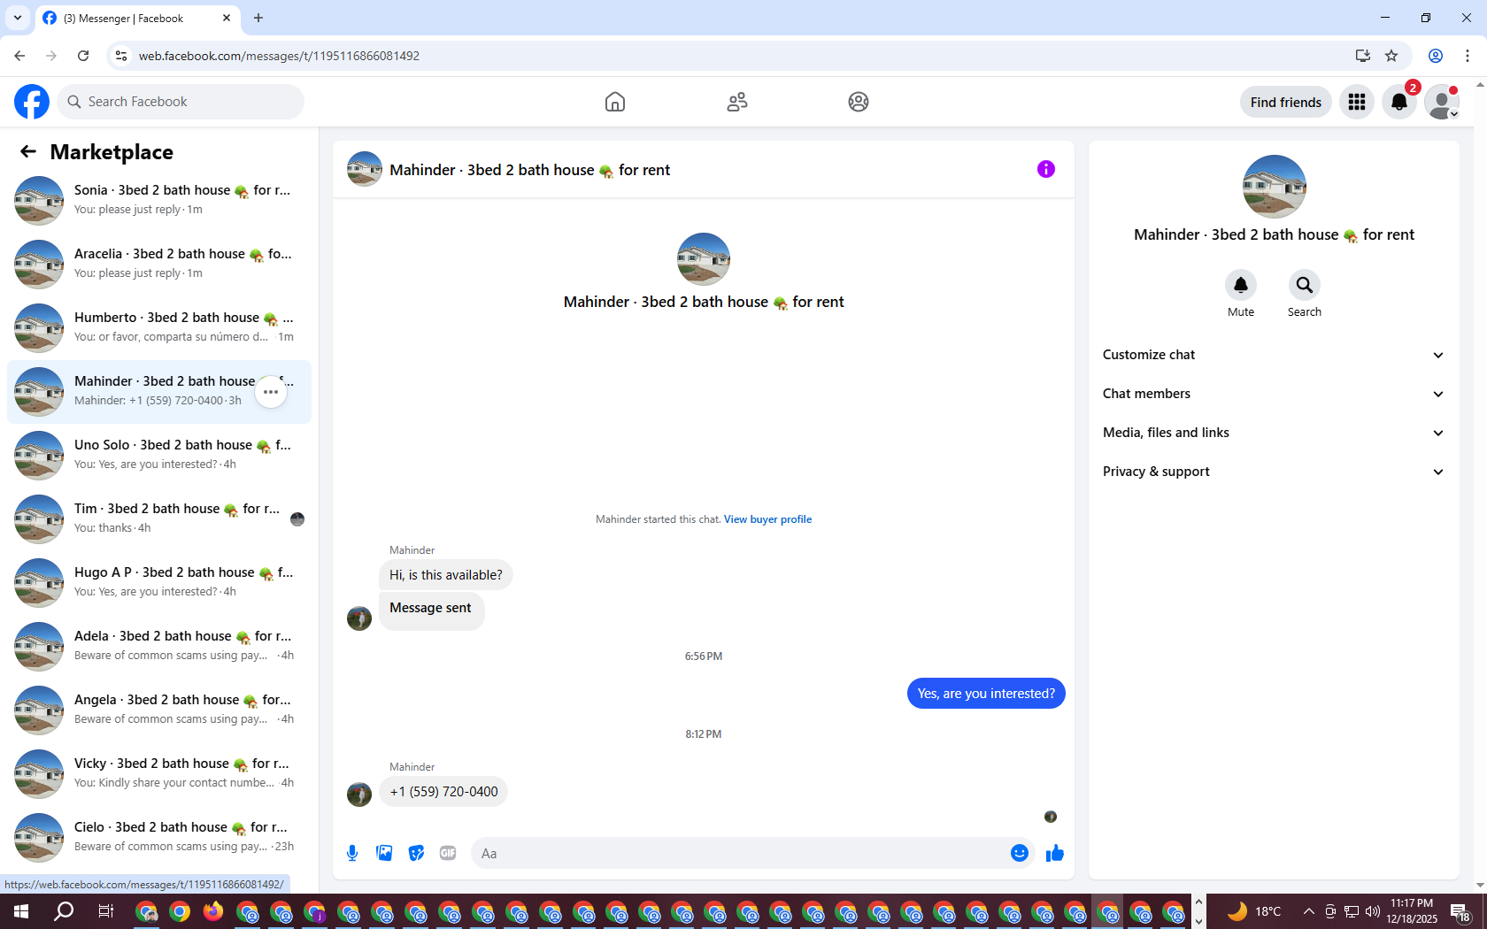Go to the Home feed icon

pos(615,102)
